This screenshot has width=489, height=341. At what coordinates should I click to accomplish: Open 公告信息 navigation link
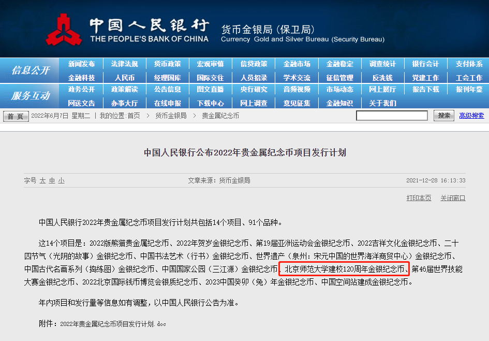pyautogui.click(x=168, y=89)
